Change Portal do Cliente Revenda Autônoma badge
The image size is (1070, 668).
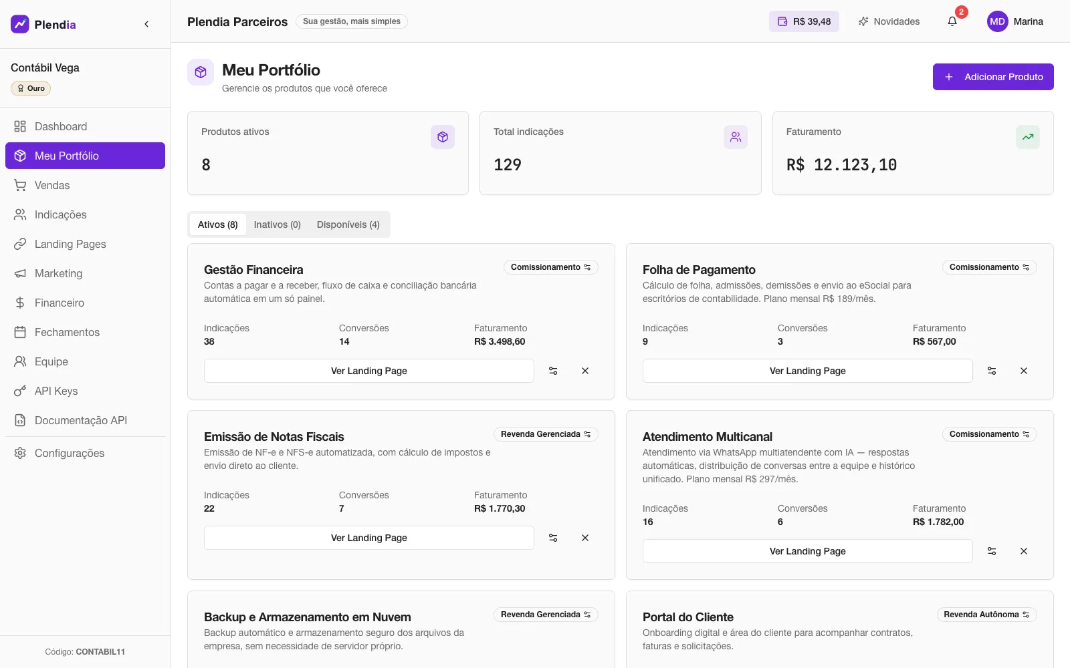tap(987, 615)
